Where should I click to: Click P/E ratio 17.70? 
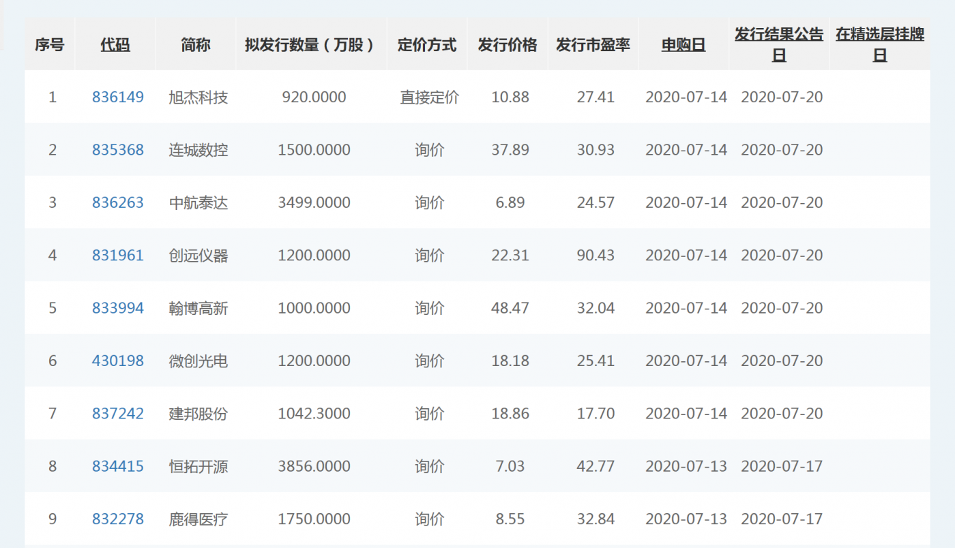click(x=596, y=414)
